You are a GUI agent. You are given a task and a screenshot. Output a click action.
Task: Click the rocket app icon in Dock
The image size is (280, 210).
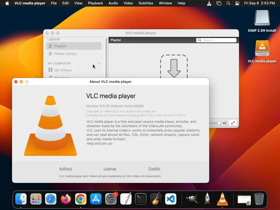click(207, 199)
